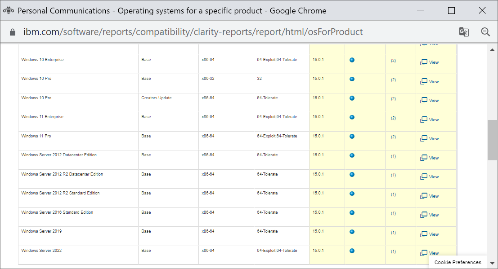This screenshot has width=498, height=269.
Task: Open View link for Windows 10 Pro Creators Update
Action: click(430, 100)
